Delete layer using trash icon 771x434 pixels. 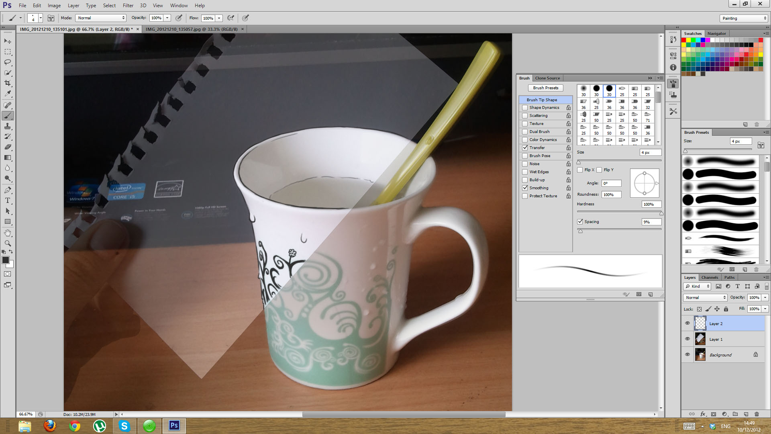point(757,414)
